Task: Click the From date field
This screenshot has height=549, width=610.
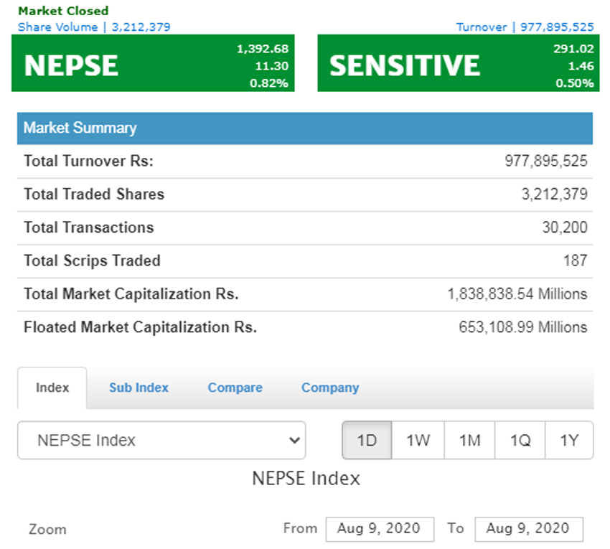Action: tap(380, 529)
